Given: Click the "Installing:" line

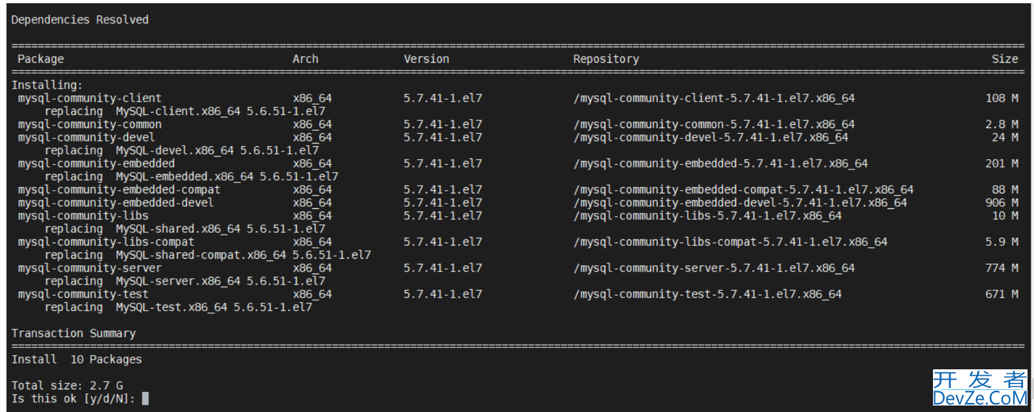Looking at the screenshot, I should (47, 85).
